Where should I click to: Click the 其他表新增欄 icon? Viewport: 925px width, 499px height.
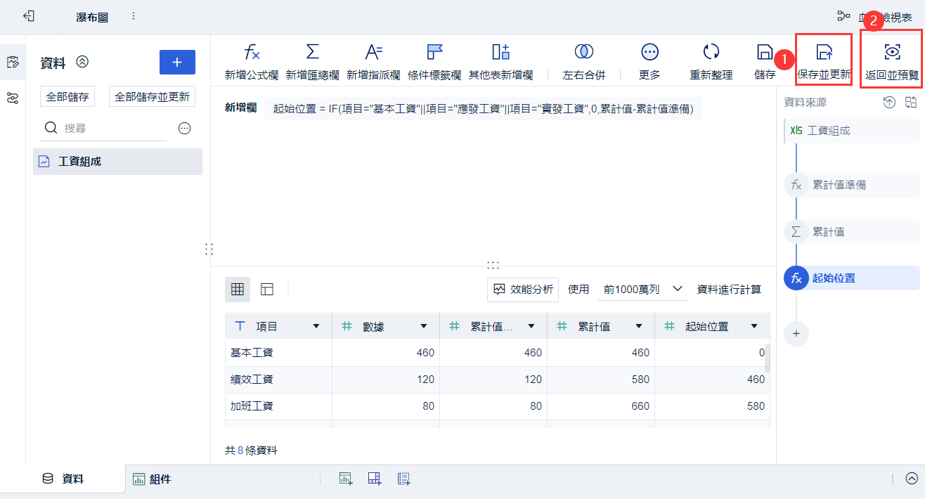point(500,52)
